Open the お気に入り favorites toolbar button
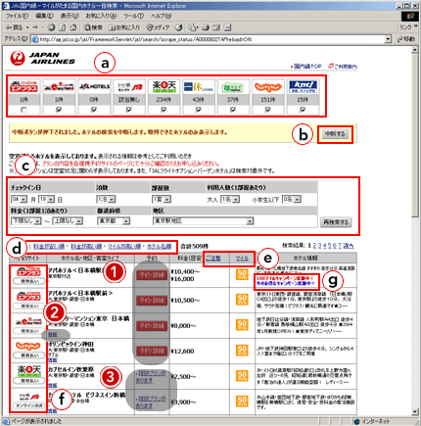The image size is (421, 426). point(124,27)
